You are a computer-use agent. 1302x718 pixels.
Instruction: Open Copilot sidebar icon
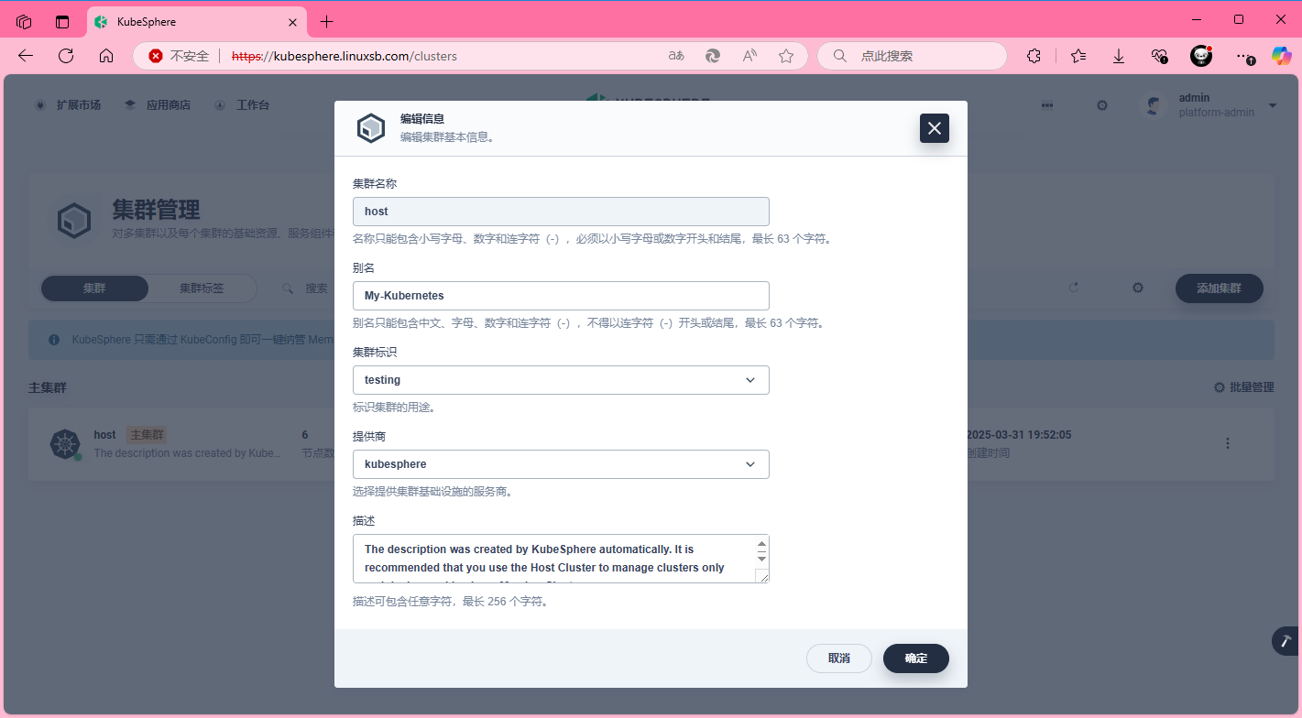point(1281,56)
